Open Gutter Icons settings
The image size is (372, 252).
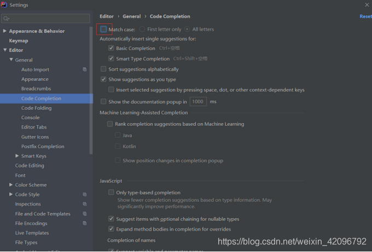[x=35, y=137]
